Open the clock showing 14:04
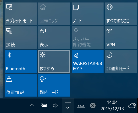 [112, 106]
